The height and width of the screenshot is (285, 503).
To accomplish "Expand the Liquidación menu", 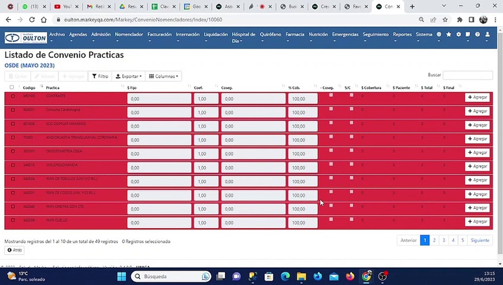I will click(216, 37).
